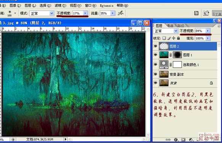This screenshot has height=143, width=222.
Task: Open the brush size dropdown arrow beside 100
Action: pos(15,13)
